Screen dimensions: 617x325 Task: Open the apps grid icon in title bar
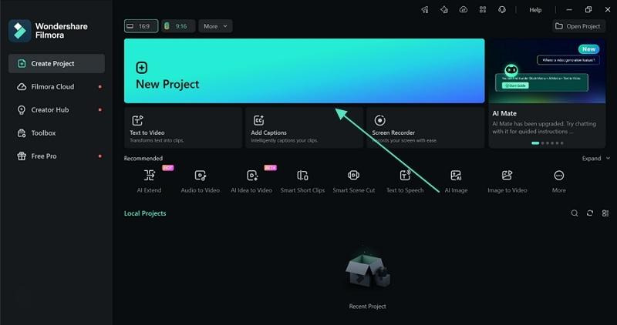pos(483,10)
